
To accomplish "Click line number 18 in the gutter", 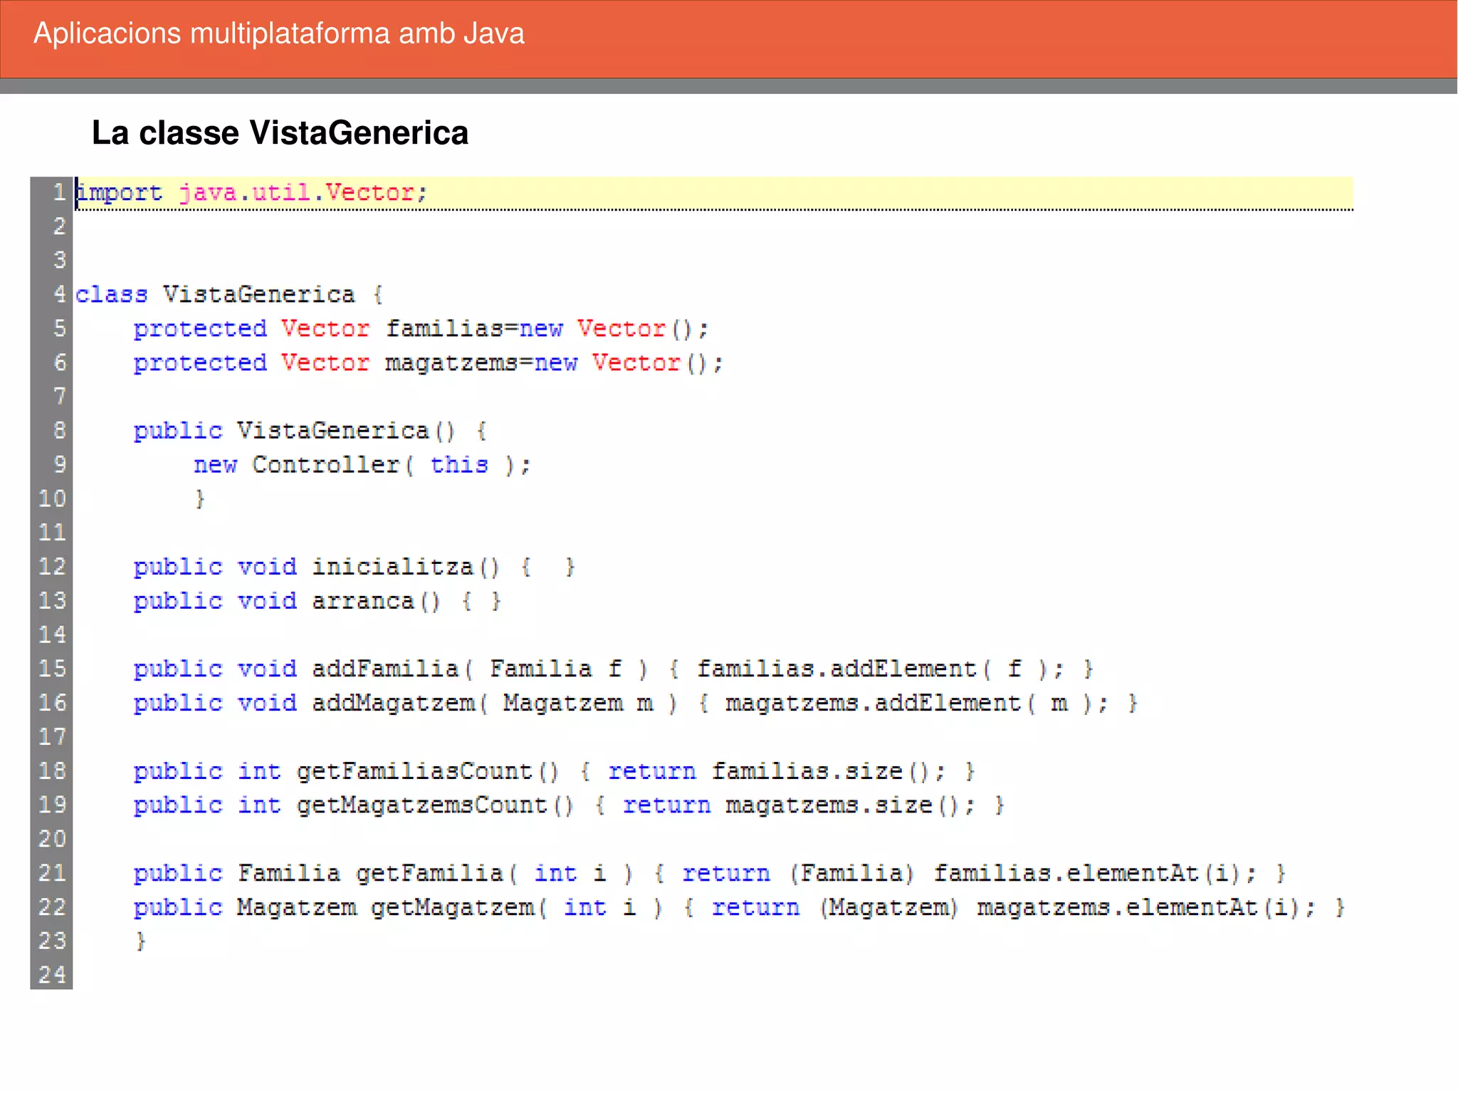I will tap(52, 771).
